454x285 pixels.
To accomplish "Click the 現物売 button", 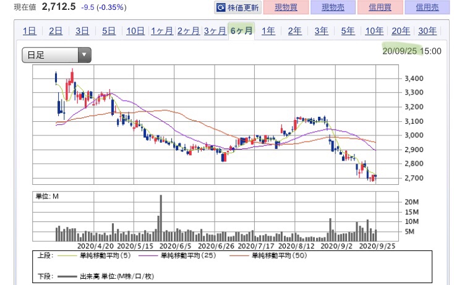I will pos(333,7).
